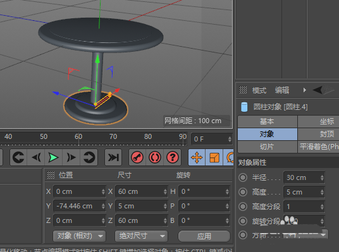
Task: Click the 应用 button
Action: (204, 236)
